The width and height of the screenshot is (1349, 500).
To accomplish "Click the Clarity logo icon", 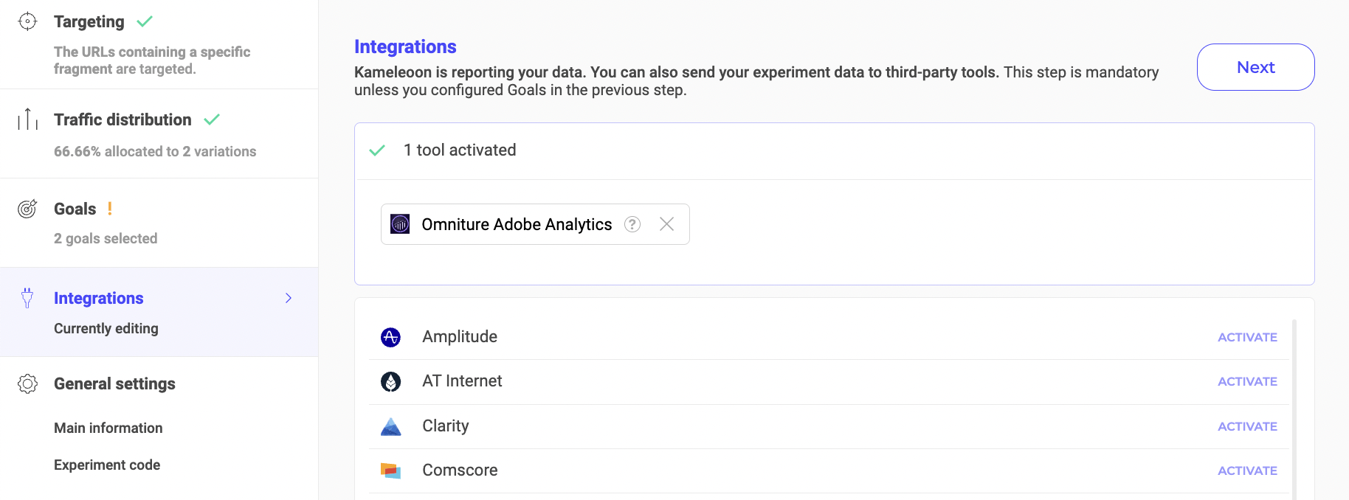I will (390, 426).
